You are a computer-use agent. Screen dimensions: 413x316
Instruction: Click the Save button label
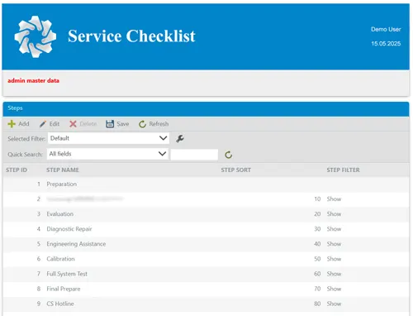(123, 124)
